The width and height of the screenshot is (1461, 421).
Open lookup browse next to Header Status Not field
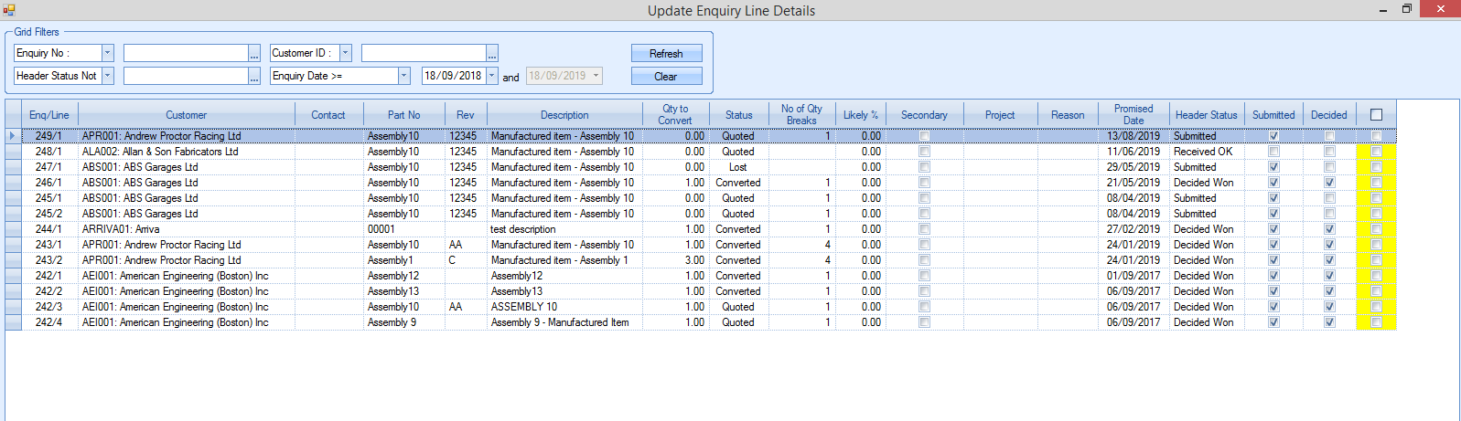point(254,77)
